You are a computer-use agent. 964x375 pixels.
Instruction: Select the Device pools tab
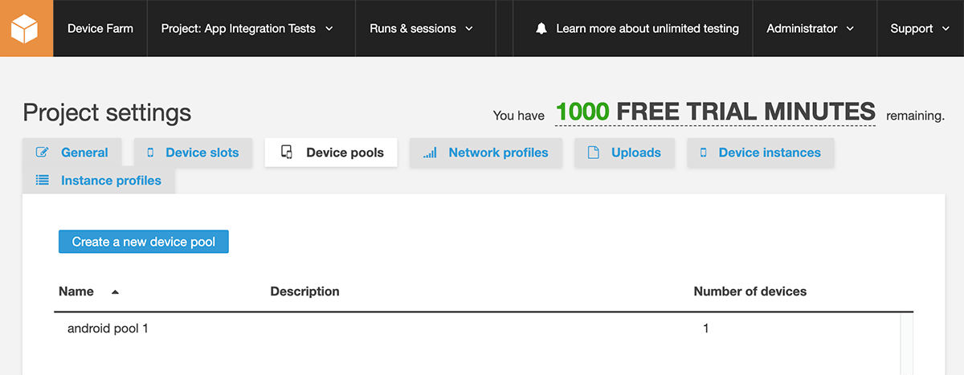[x=345, y=153]
